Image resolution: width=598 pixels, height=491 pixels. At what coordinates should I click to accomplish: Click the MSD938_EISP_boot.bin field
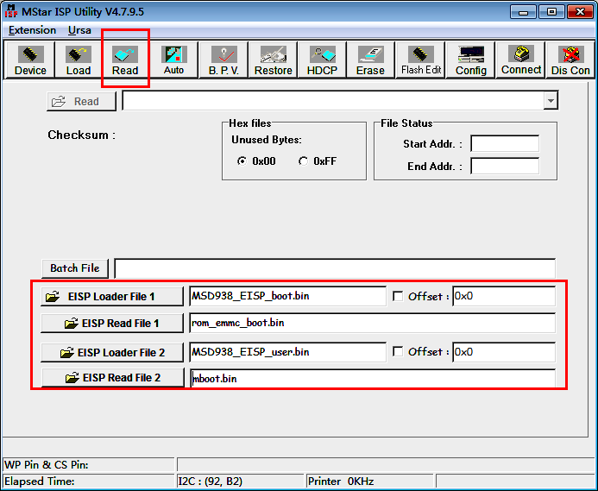pyautogui.click(x=288, y=296)
